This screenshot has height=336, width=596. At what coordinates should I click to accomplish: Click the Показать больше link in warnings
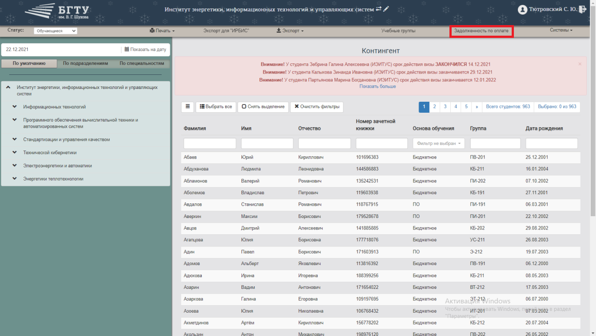pos(377,86)
